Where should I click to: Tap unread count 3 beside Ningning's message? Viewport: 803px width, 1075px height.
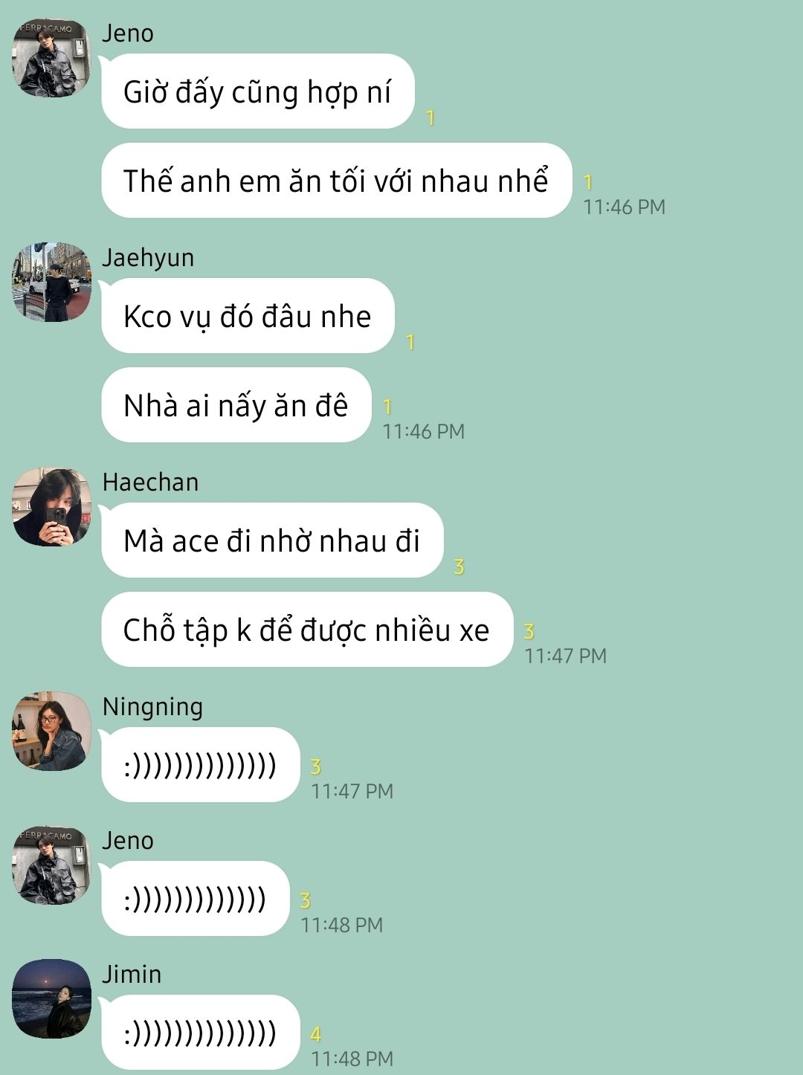coord(316,766)
